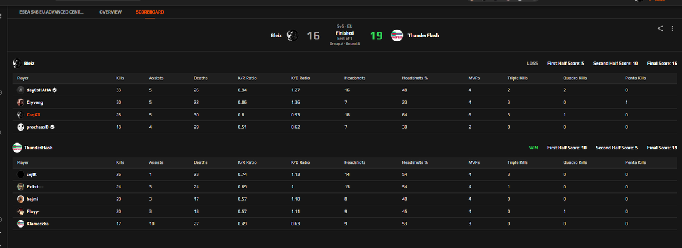Click Ex1st---'s avatar icon
The width and height of the screenshot is (682, 248).
[20, 187]
